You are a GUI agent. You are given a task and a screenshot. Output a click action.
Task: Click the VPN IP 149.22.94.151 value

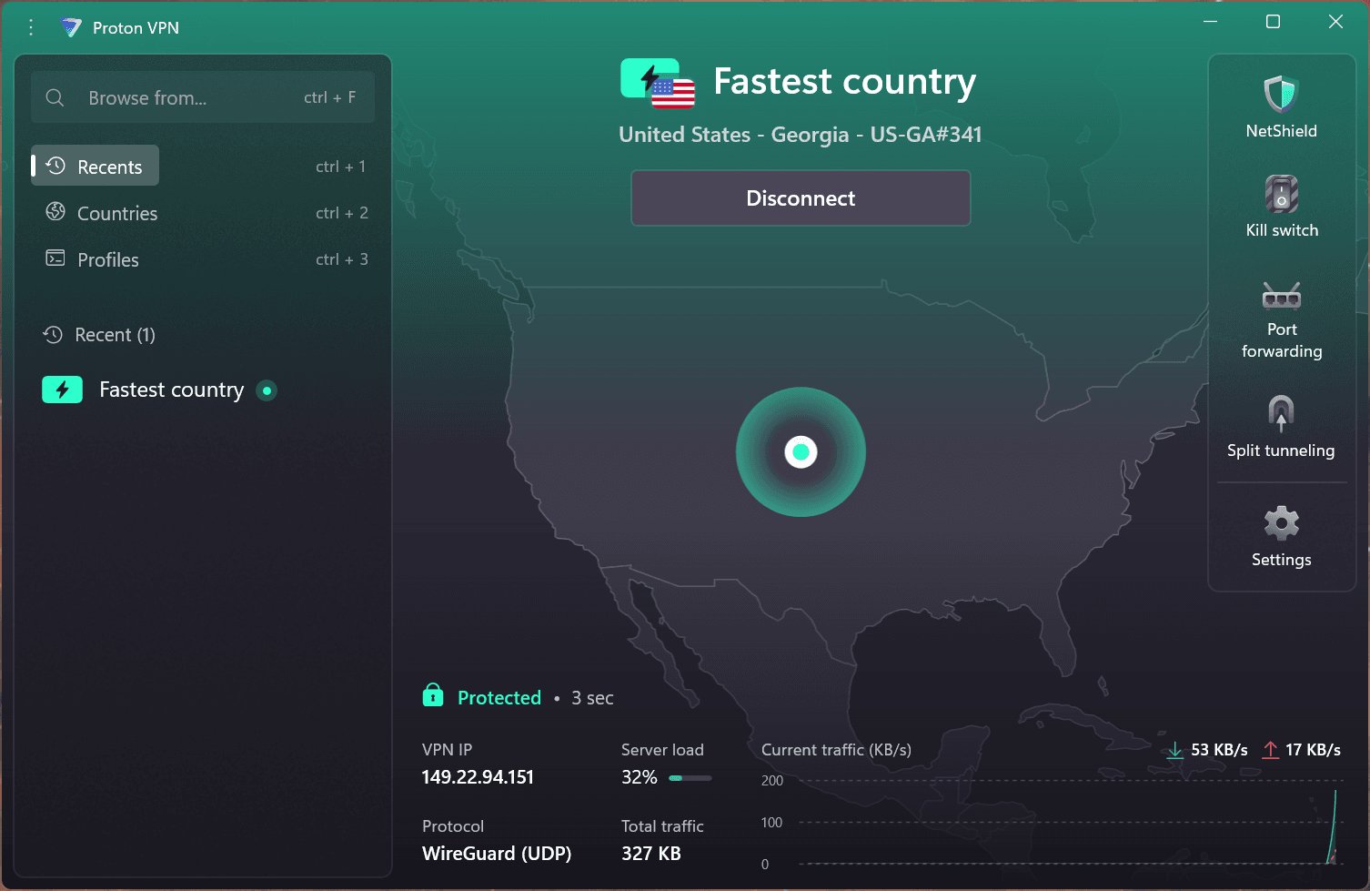478,777
